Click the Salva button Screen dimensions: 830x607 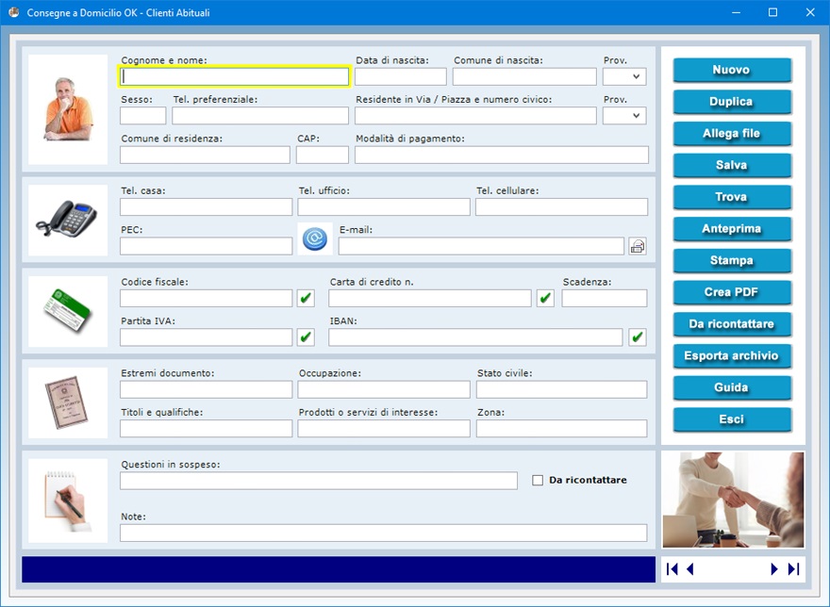tap(732, 165)
